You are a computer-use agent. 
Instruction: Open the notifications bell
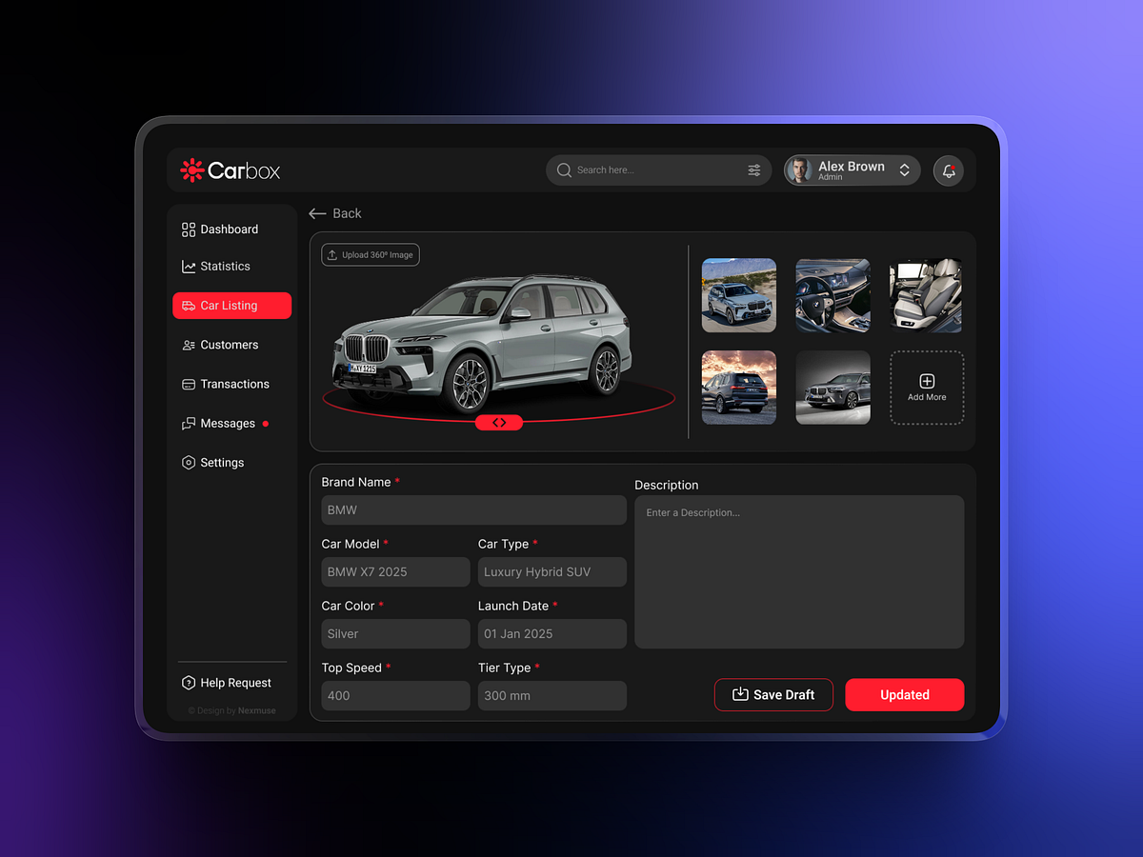(949, 170)
